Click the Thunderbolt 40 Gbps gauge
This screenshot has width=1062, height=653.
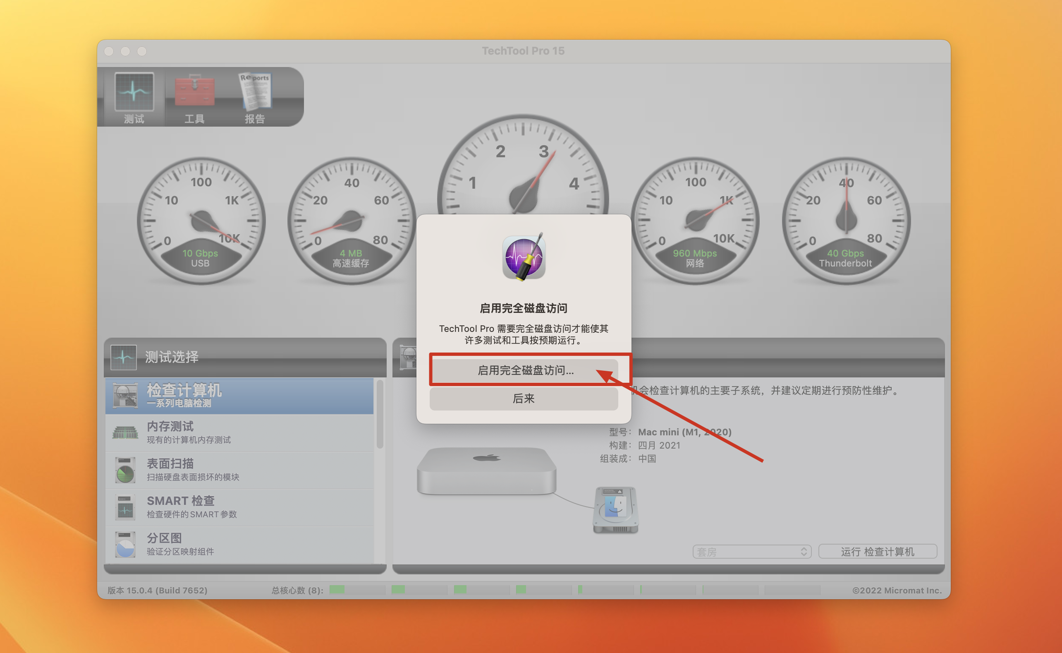click(x=846, y=220)
